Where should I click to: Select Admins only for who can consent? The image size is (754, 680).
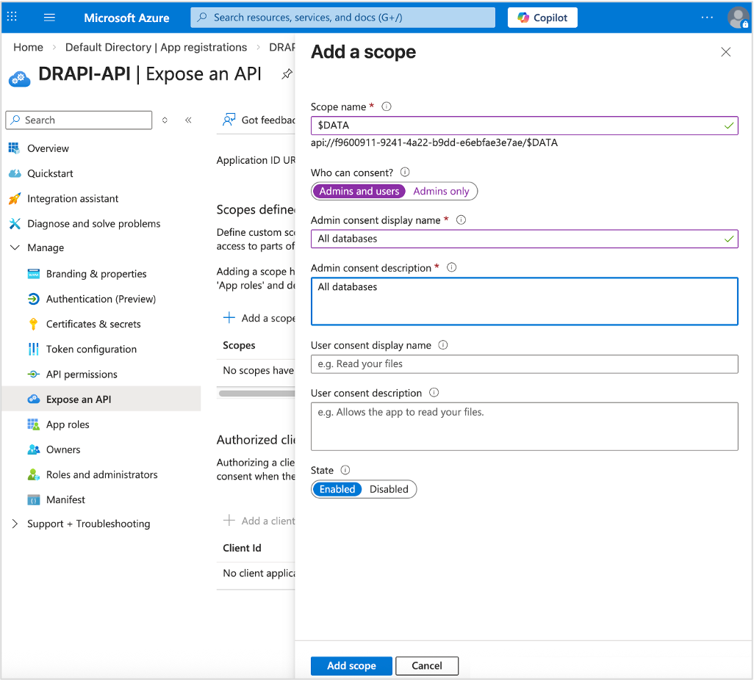click(x=441, y=191)
